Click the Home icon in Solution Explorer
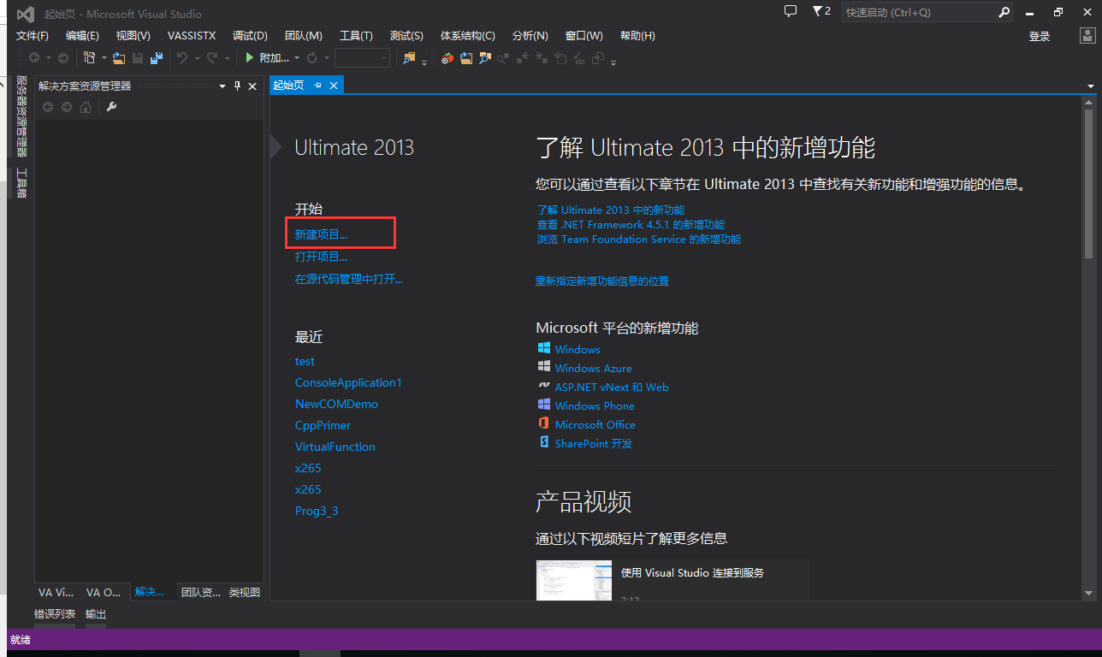 [x=85, y=107]
